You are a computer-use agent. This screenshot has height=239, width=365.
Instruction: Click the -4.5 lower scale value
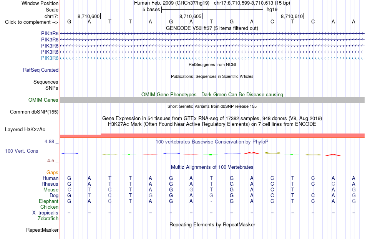pos(50,161)
